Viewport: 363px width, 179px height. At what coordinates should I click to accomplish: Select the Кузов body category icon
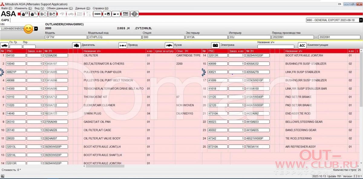(x=169, y=45)
